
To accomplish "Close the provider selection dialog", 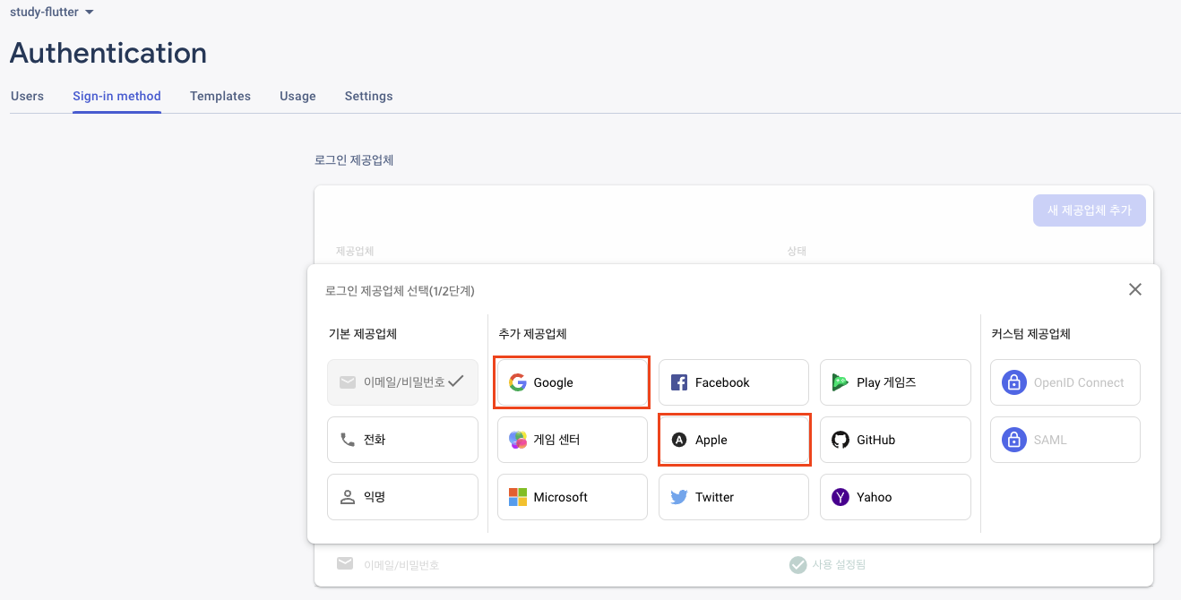I will [1135, 289].
